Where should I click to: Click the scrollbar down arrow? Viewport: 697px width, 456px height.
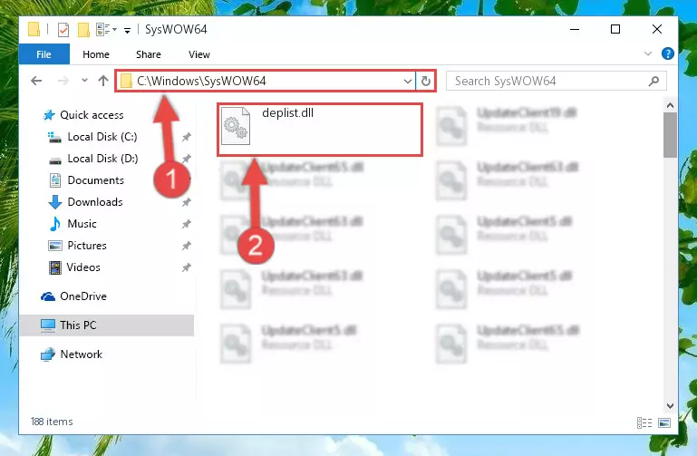pyautogui.click(x=671, y=406)
